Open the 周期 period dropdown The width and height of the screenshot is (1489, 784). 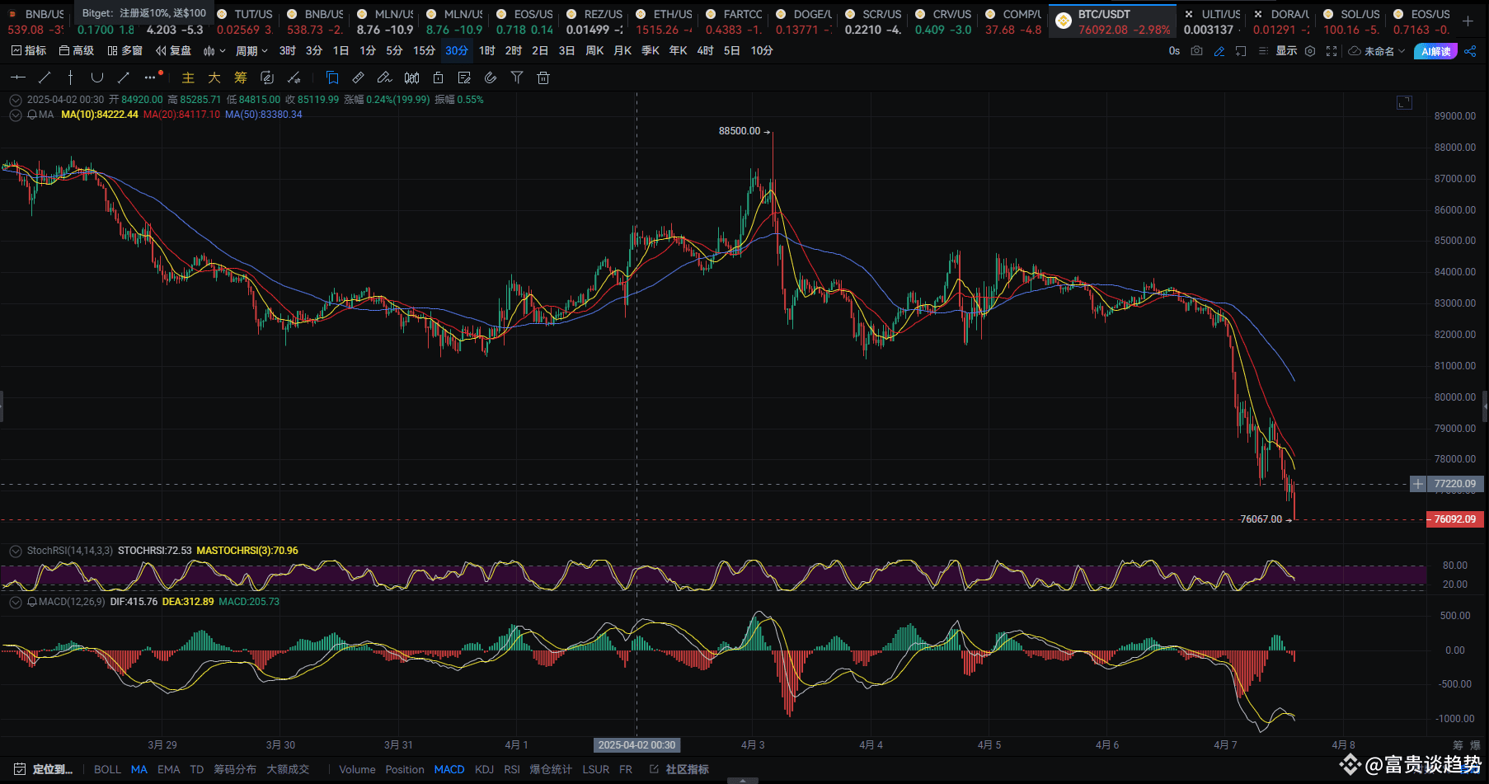(251, 51)
